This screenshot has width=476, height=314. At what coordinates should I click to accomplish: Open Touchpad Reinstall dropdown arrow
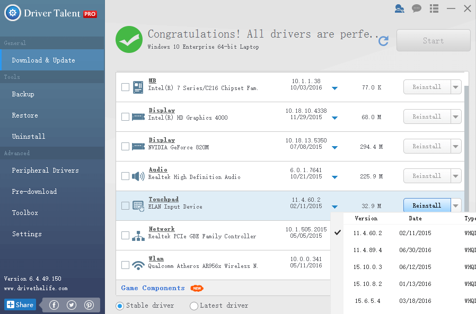(x=456, y=205)
